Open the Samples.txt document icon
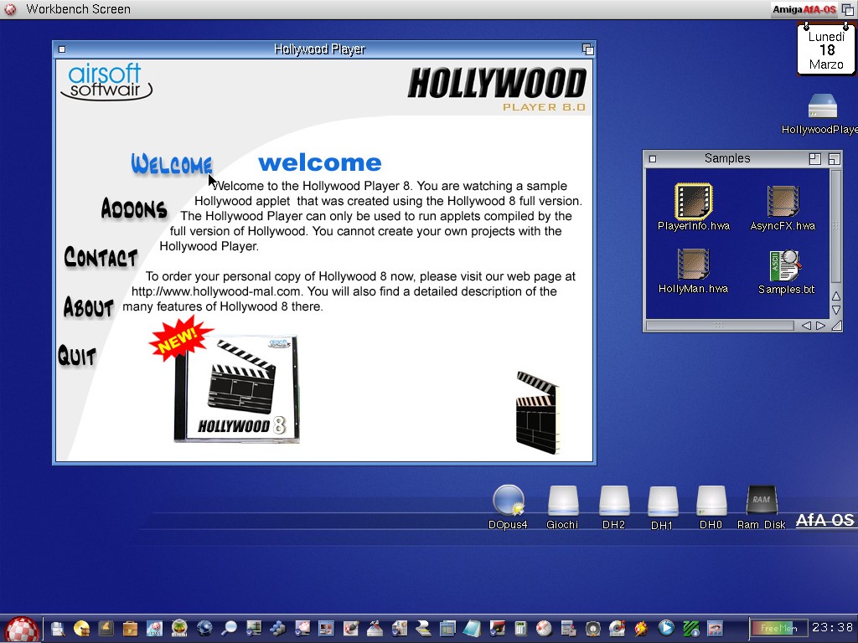 tap(785, 266)
